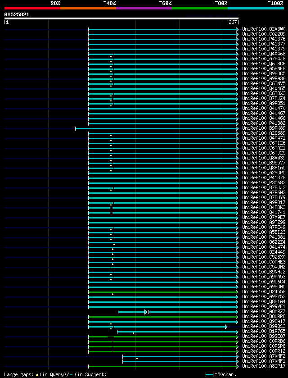Open hit UniRef100_P41382
Viewport: 288px width, 378px height.
(x=264, y=123)
